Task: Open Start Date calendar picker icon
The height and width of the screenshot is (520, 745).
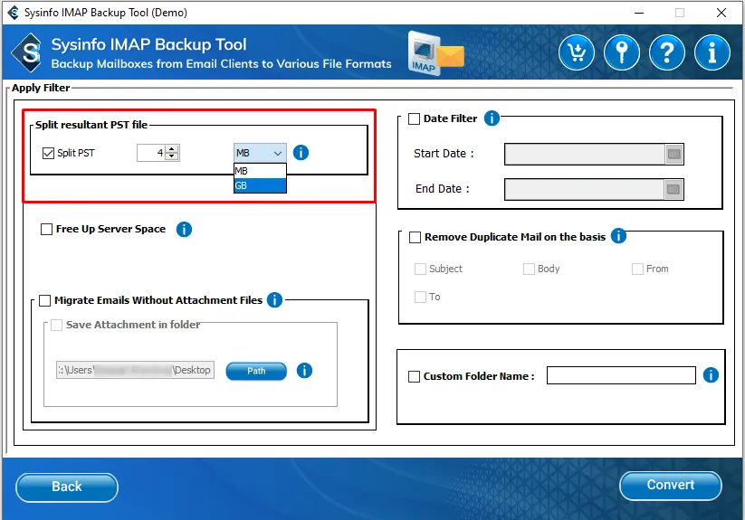Action: point(673,154)
